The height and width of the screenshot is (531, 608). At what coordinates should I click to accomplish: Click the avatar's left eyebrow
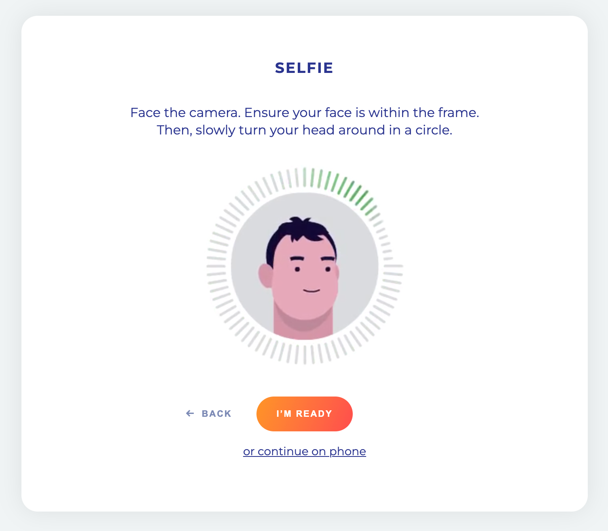(x=297, y=258)
